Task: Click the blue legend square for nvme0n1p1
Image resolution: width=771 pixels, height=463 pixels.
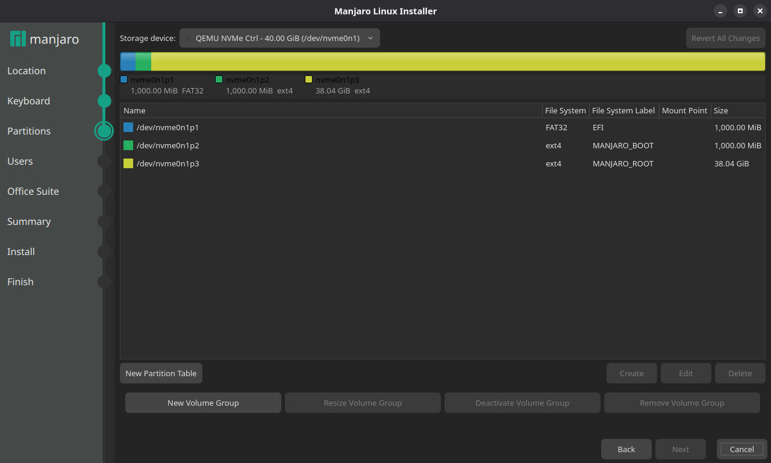Action: 124,80
